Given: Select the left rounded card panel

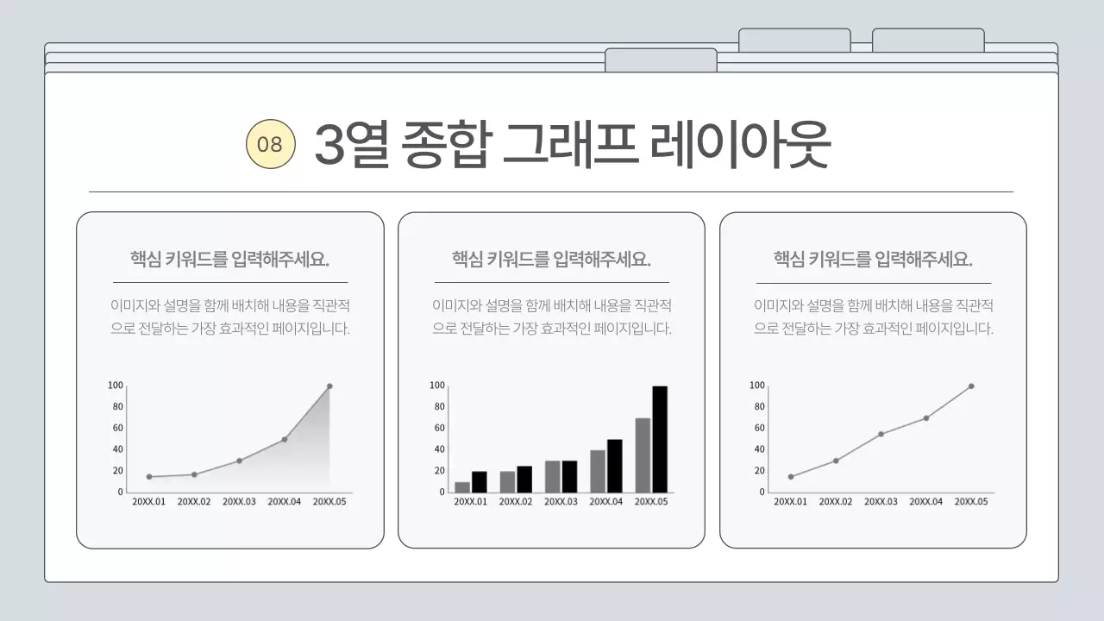Looking at the screenshot, I should [230, 379].
